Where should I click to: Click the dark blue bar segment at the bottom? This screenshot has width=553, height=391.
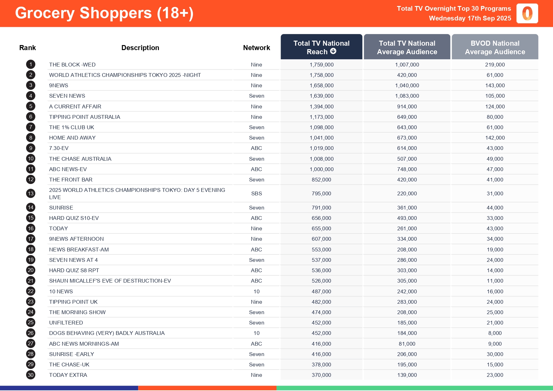point(69,388)
